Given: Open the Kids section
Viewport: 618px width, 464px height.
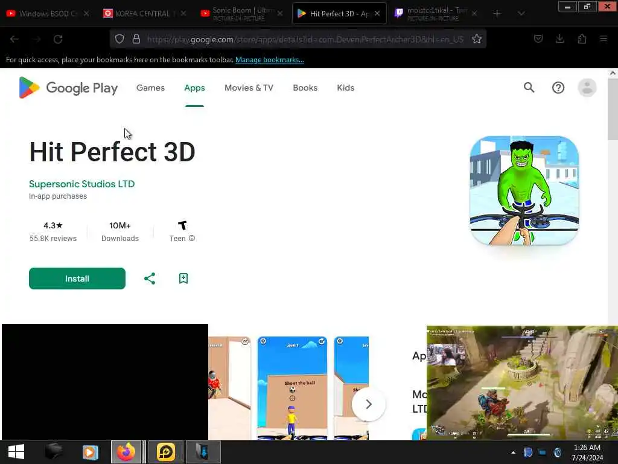Looking at the screenshot, I should 345,88.
